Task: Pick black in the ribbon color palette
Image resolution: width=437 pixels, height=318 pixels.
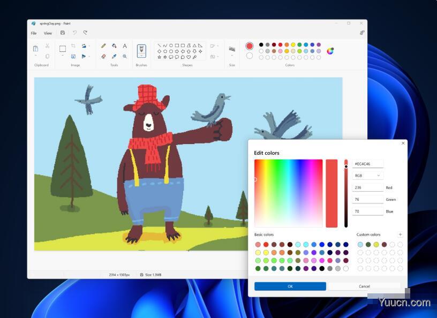Action: pyautogui.click(x=261, y=44)
